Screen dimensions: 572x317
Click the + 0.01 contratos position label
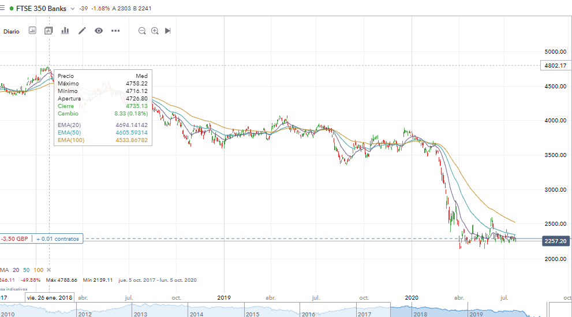[x=58, y=239]
